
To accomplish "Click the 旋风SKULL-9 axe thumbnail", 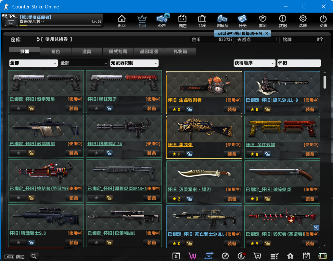I will pyautogui.click(x=282, y=84).
